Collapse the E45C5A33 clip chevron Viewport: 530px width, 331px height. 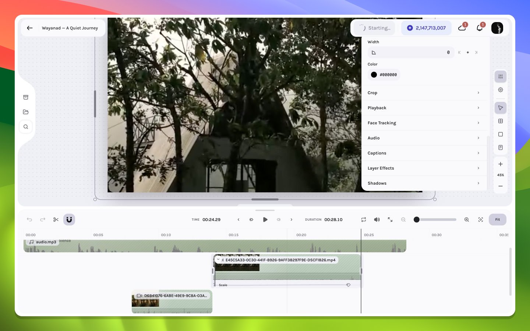click(218, 260)
